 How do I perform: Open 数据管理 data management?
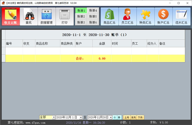click(46, 17)
